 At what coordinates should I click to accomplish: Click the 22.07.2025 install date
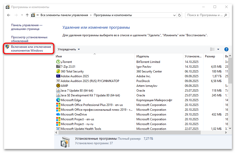[192, 129]
